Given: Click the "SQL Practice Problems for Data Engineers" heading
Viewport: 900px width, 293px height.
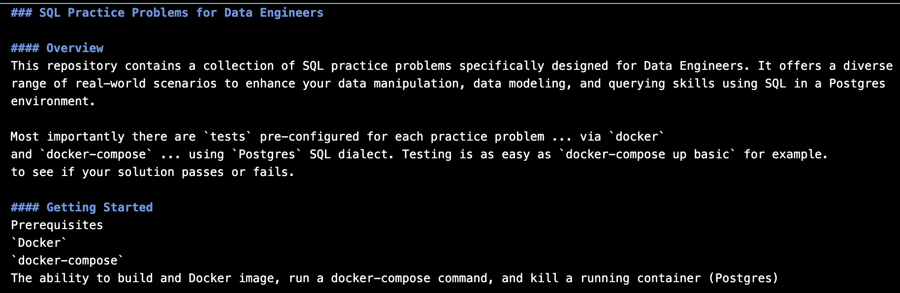Looking at the screenshot, I should 181,13.
